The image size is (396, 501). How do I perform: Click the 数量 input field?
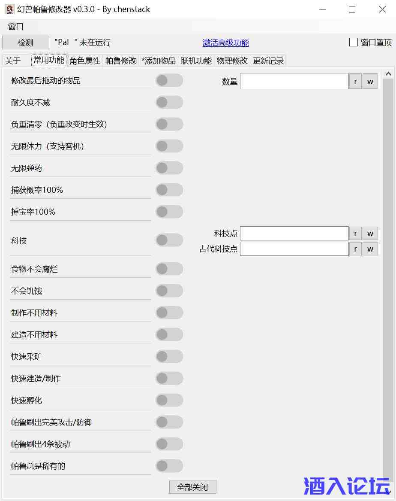coord(294,81)
